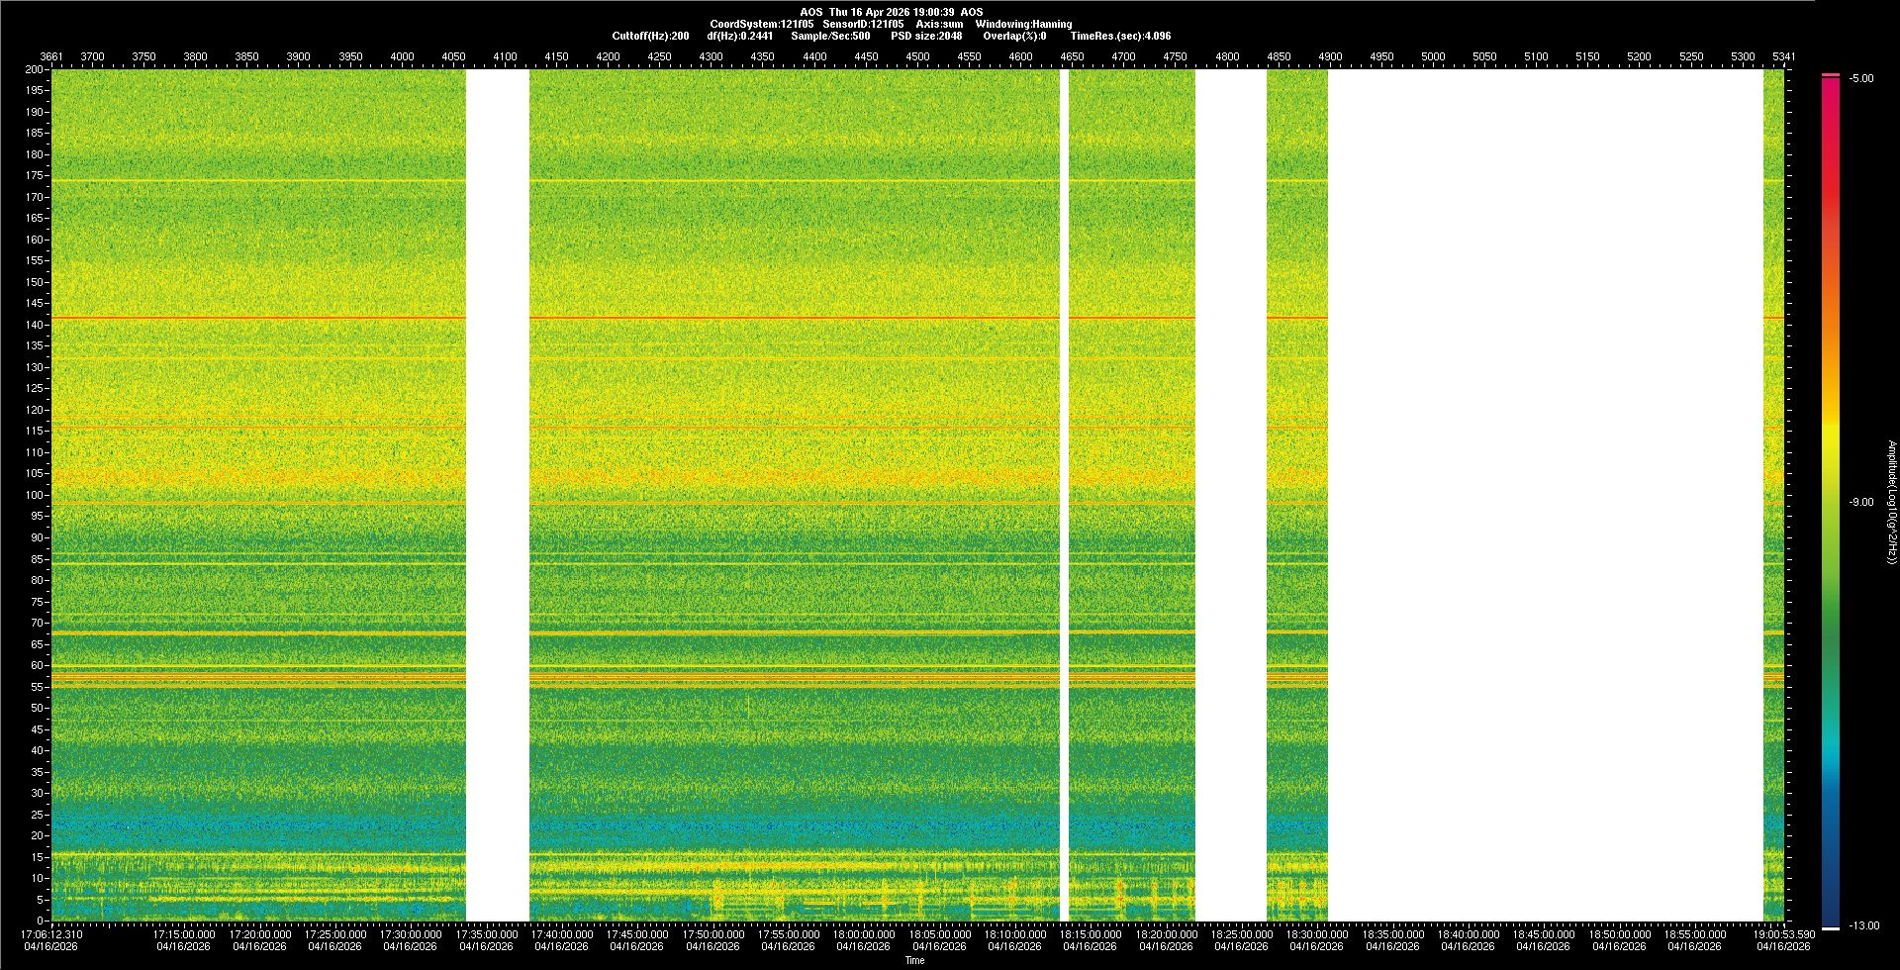
Task: Click the 5341 tick on top axis
Action: [1784, 56]
